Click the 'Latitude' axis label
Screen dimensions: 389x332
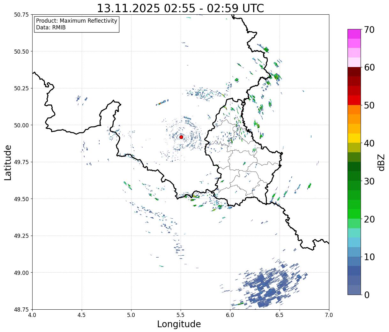[x=8, y=162]
